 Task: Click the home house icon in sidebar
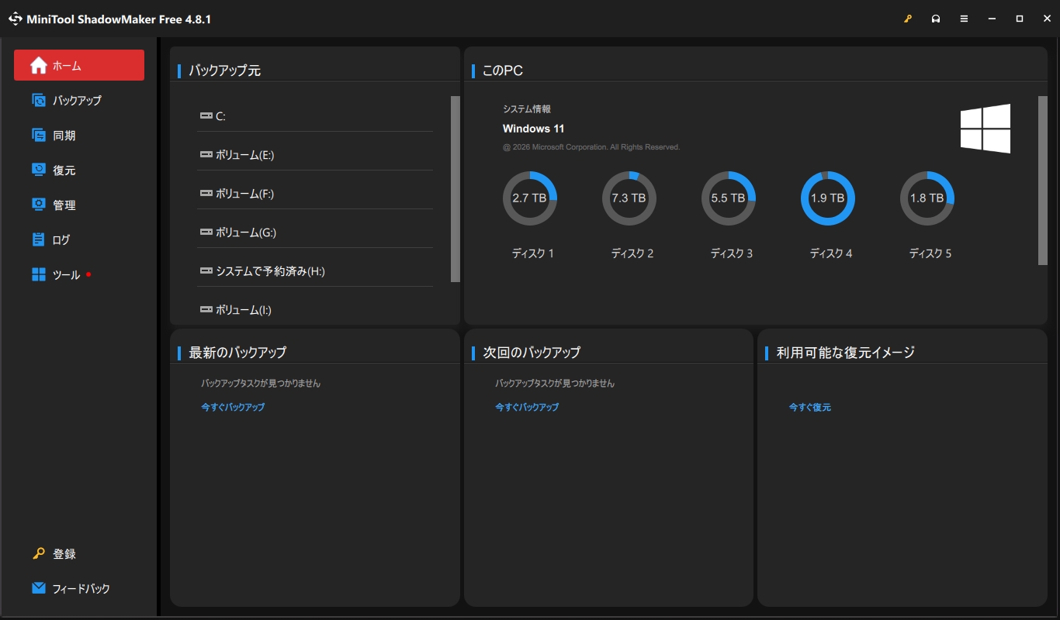39,66
